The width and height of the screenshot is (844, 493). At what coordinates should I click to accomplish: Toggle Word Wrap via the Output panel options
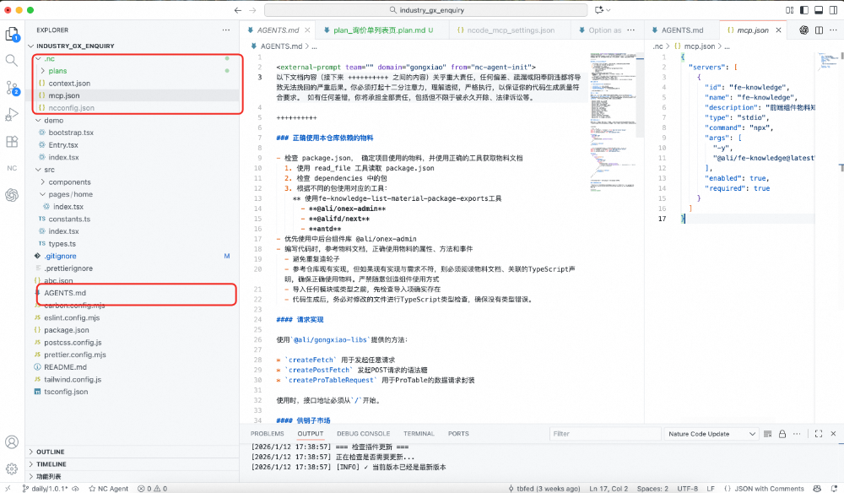796,433
